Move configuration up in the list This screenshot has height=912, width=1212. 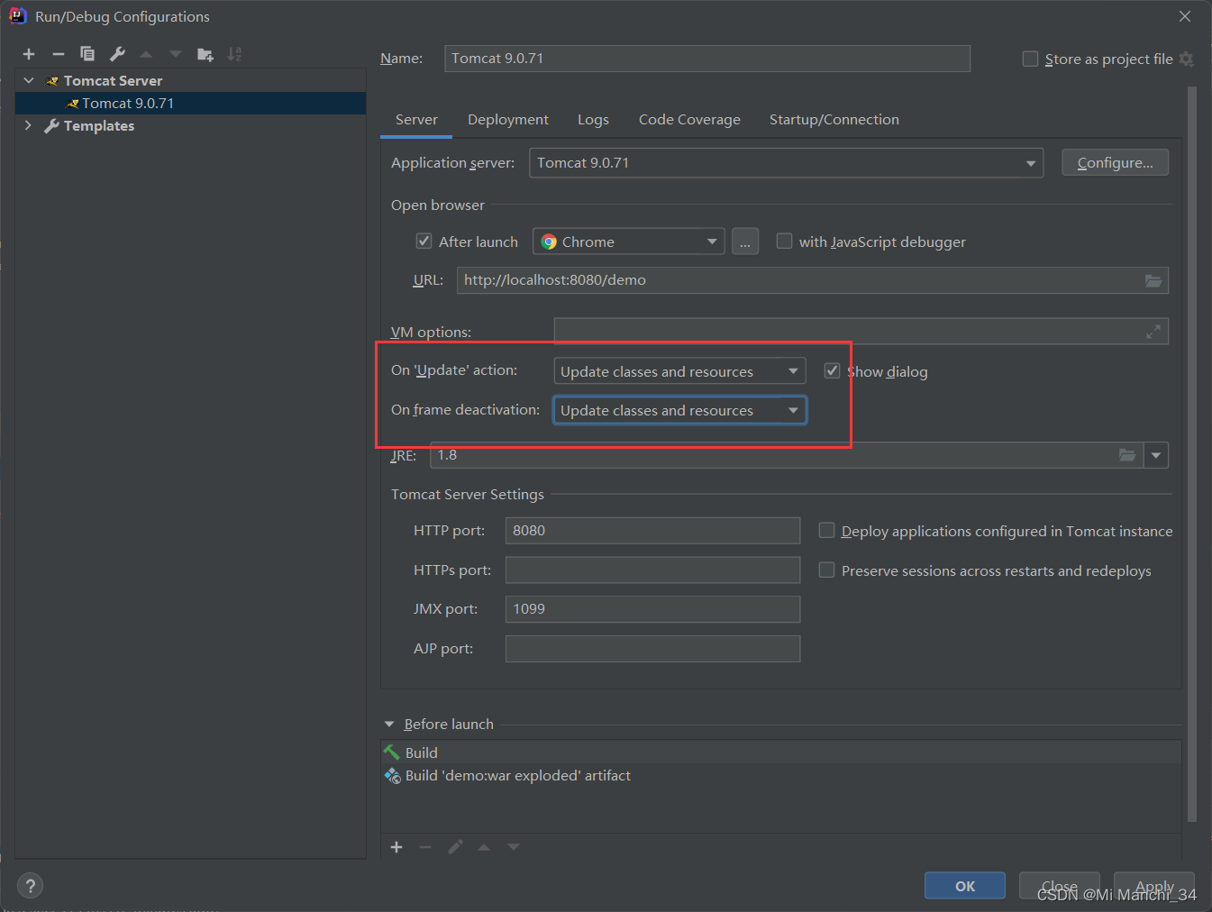click(x=146, y=54)
